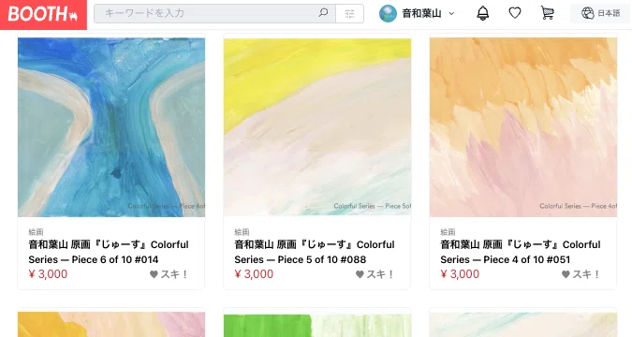Open favorites heart icon in header

pos(515,13)
